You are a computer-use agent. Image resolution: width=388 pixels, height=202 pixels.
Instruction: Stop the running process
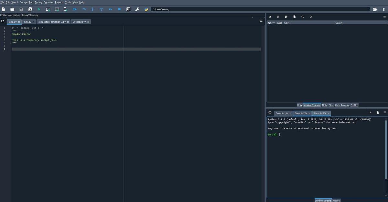tap(119, 9)
